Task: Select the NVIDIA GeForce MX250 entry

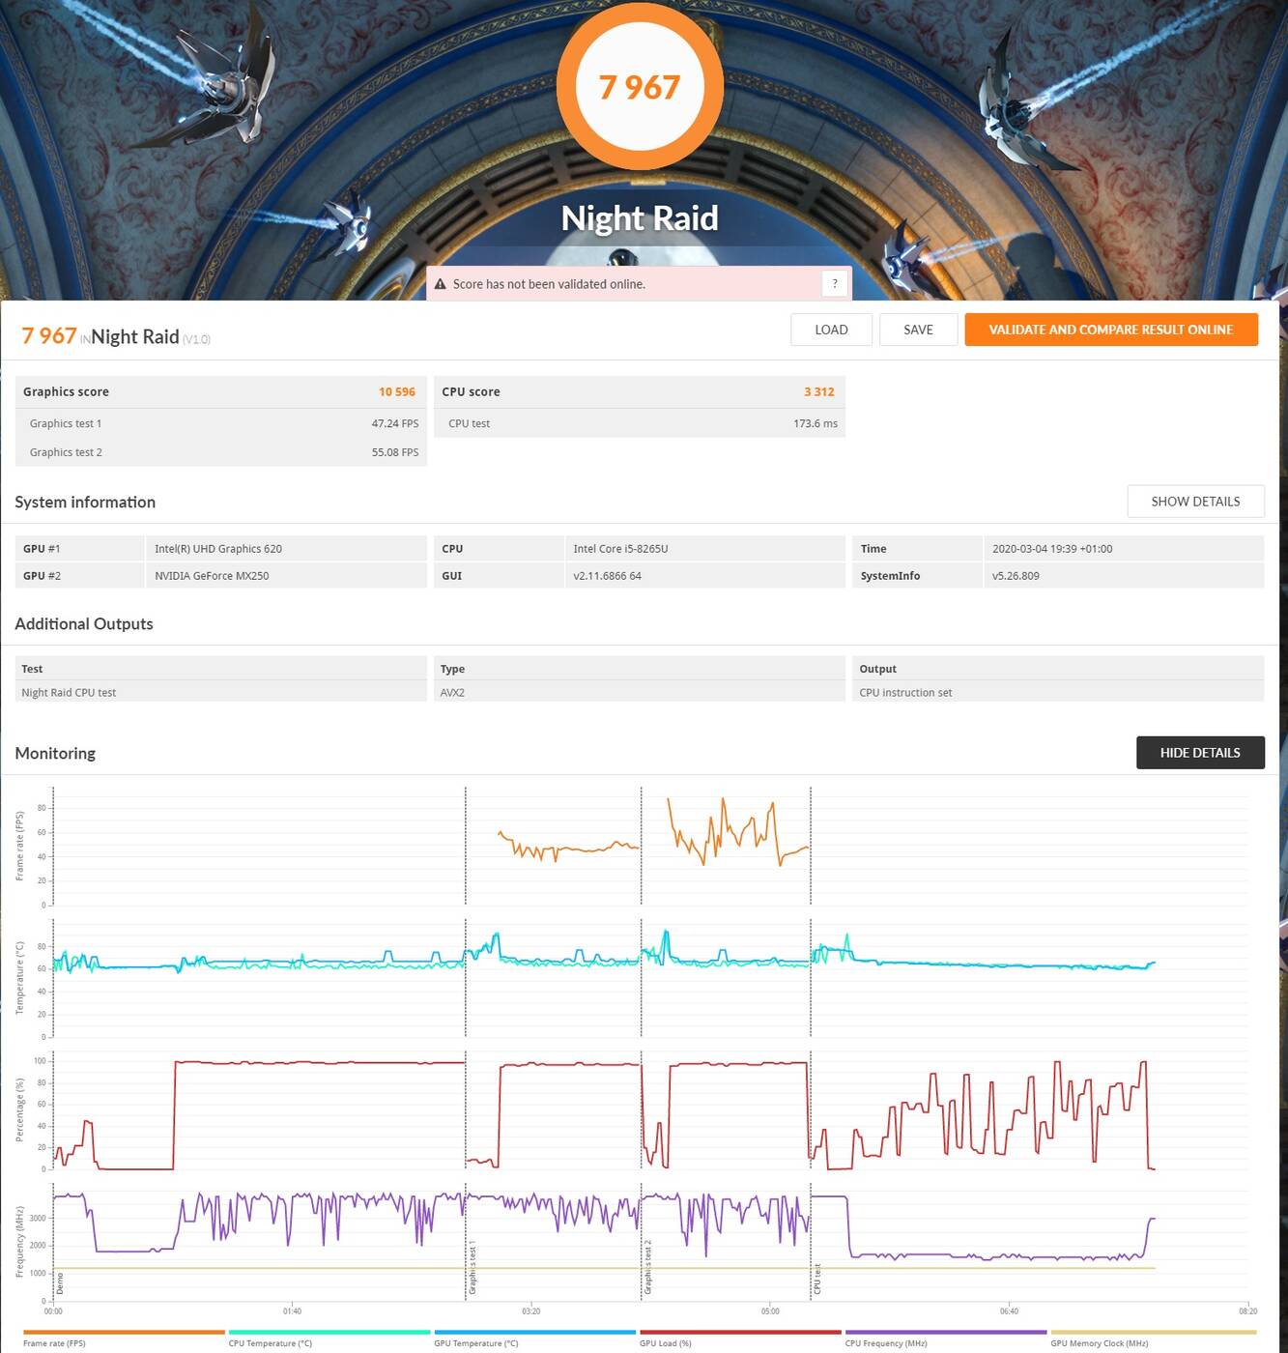Action: [x=212, y=576]
